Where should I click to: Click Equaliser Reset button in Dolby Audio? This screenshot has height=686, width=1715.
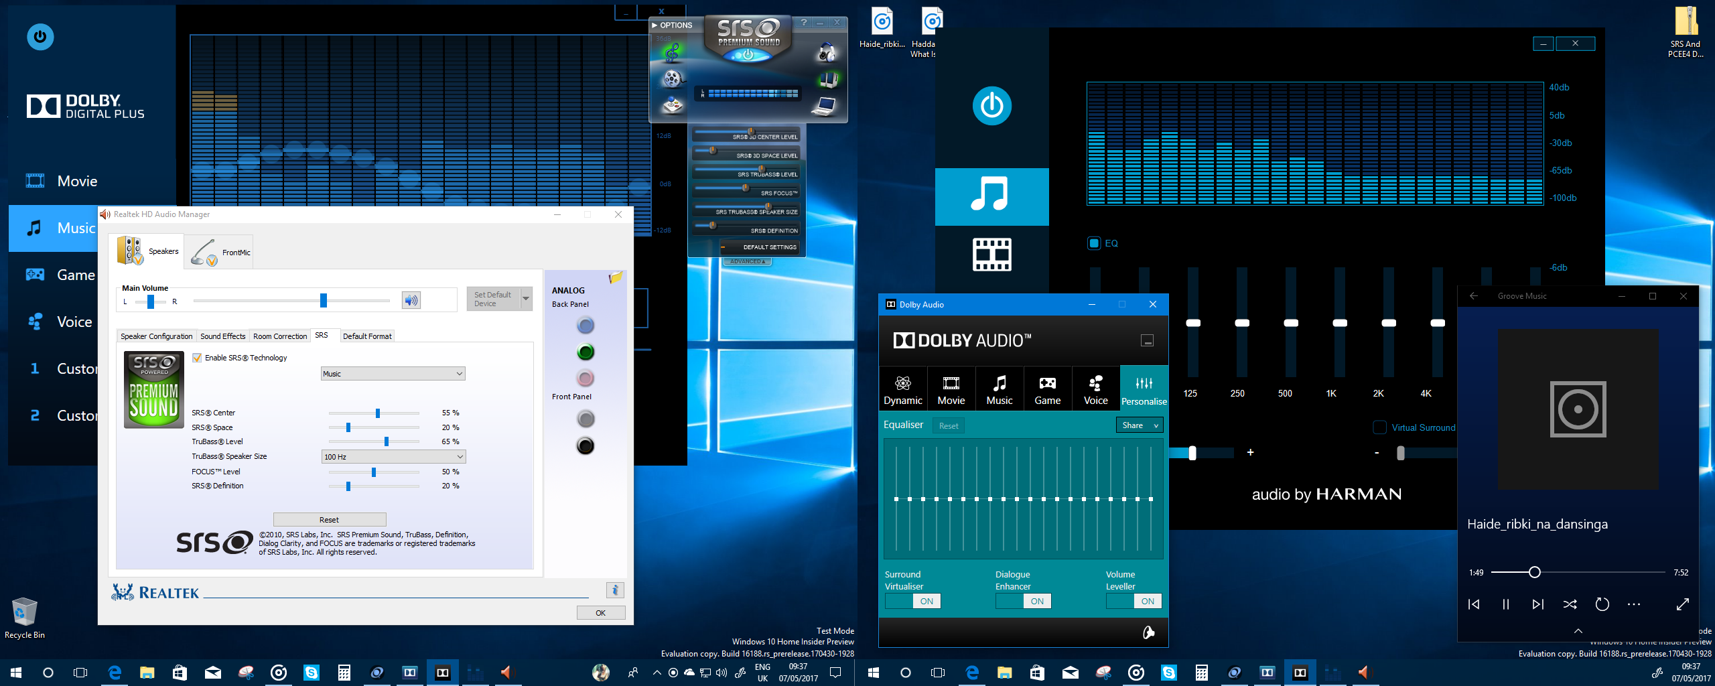[949, 426]
